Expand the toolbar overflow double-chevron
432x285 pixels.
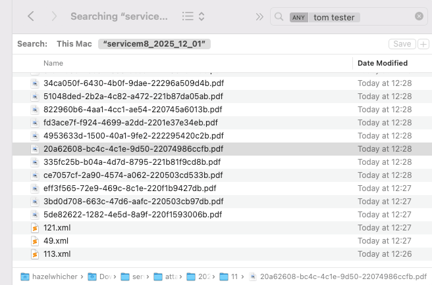(259, 16)
